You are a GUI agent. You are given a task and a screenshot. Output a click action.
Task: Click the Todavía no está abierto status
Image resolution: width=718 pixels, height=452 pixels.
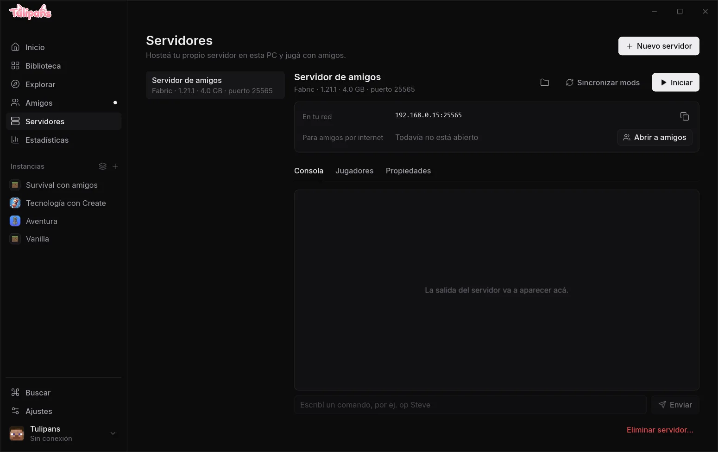point(436,137)
